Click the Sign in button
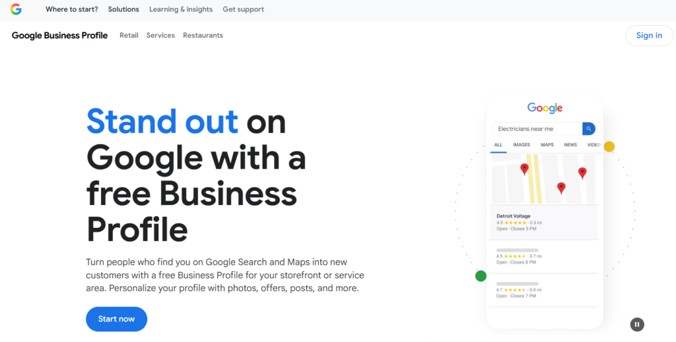Screen dimensions: 676x342 [x=648, y=36]
